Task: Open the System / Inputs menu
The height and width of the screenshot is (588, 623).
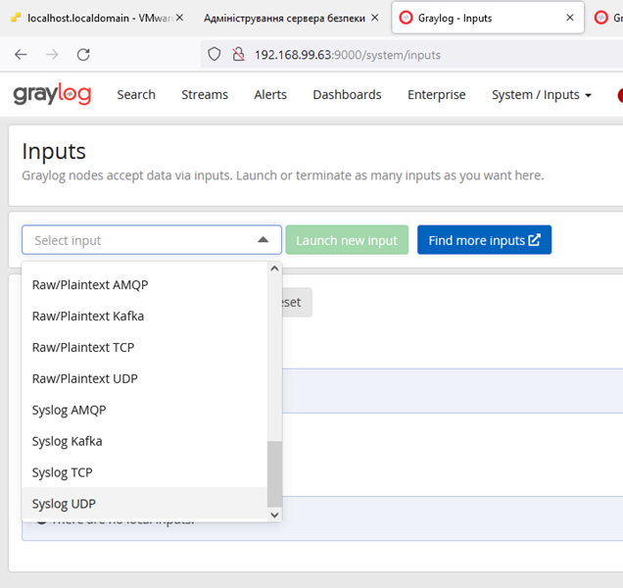Action: 541,95
